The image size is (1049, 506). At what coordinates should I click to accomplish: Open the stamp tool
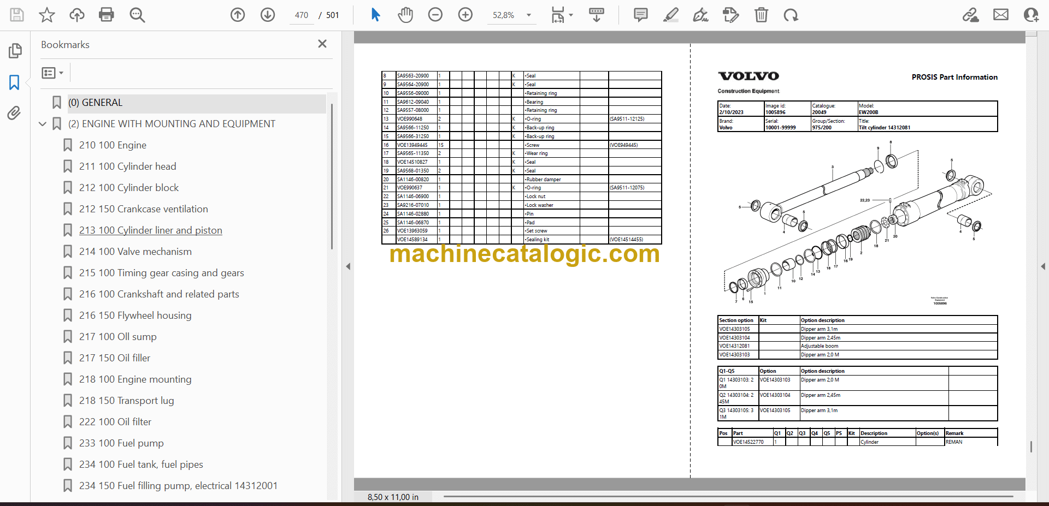click(731, 15)
